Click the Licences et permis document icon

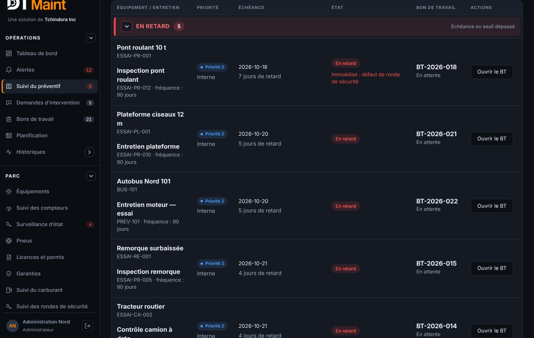(9, 257)
